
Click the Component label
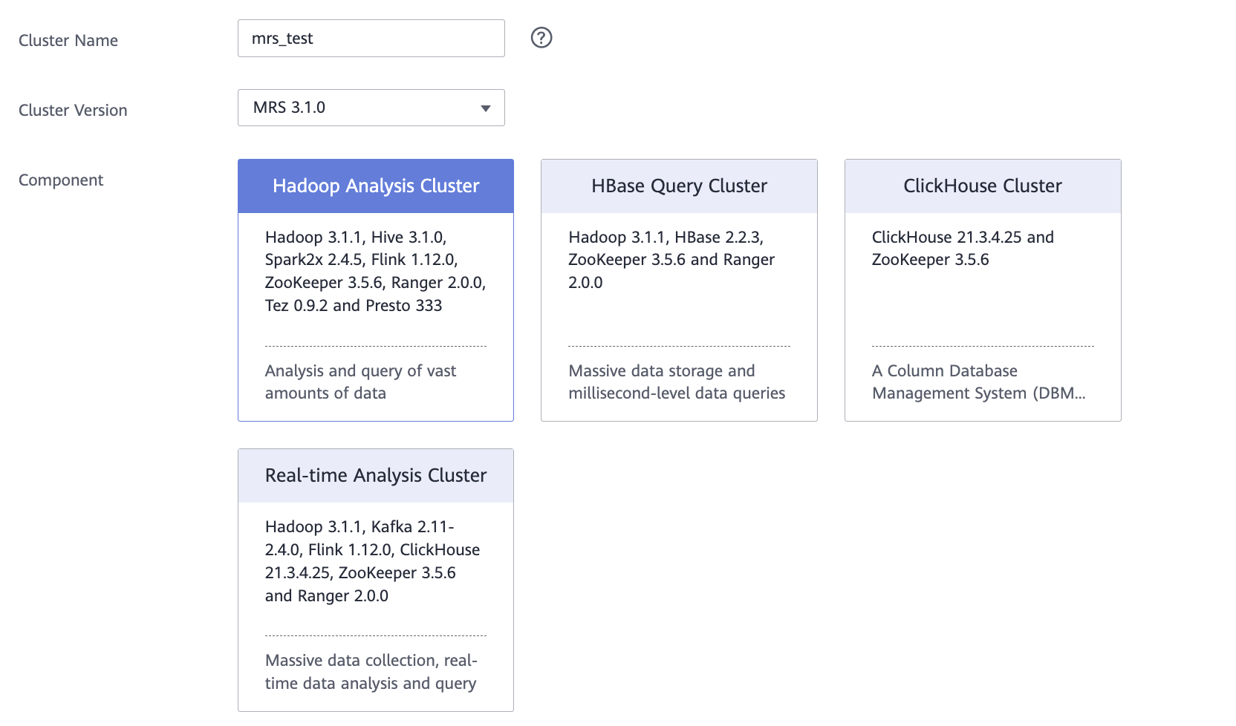(x=61, y=180)
